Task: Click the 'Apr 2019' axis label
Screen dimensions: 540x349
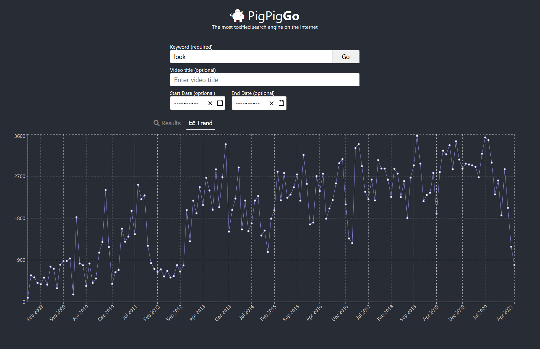Action: [x=431, y=313]
